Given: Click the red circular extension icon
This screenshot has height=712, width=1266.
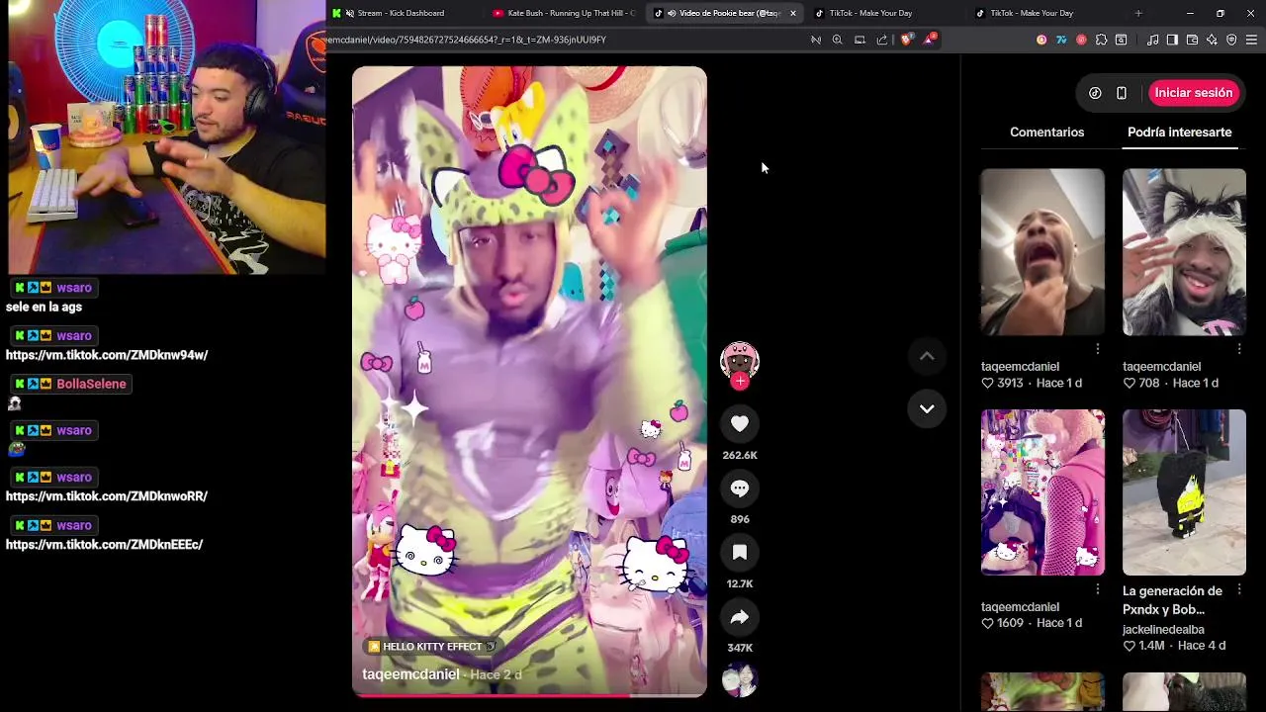Looking at the screenshot, I should click(1081, 40).
